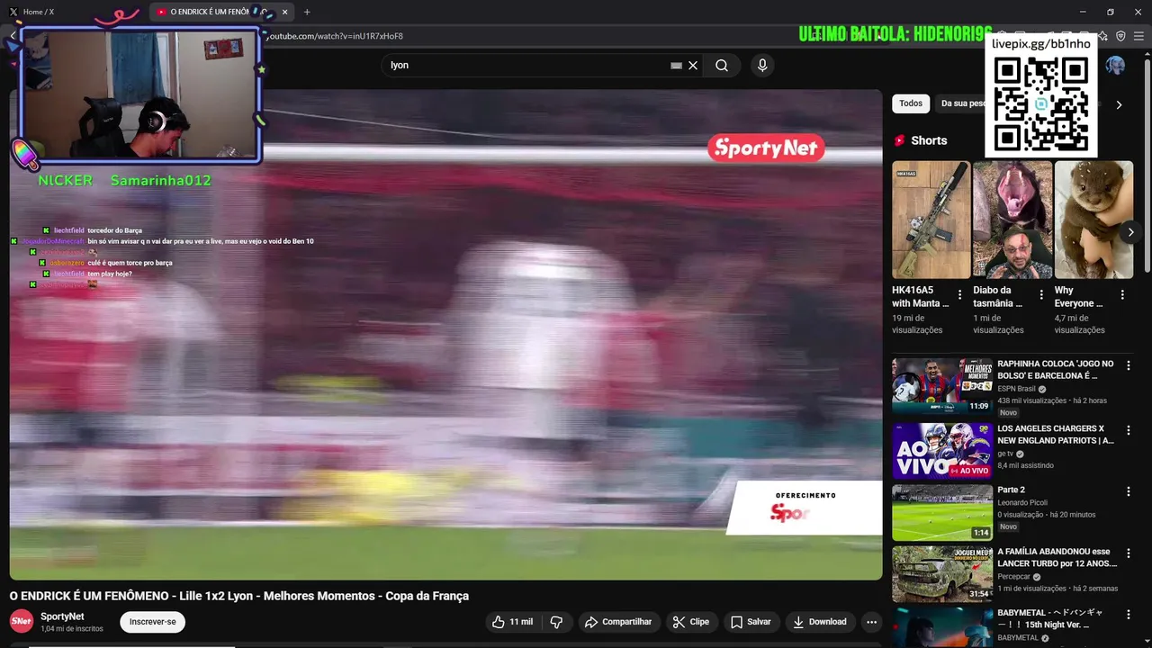Open BABYMETAL video title

point(1049,618)
